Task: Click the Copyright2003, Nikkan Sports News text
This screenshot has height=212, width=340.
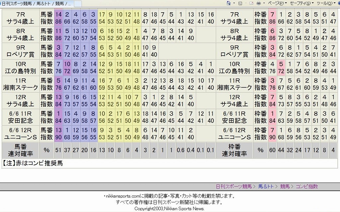Action: (x=169, y=209)
